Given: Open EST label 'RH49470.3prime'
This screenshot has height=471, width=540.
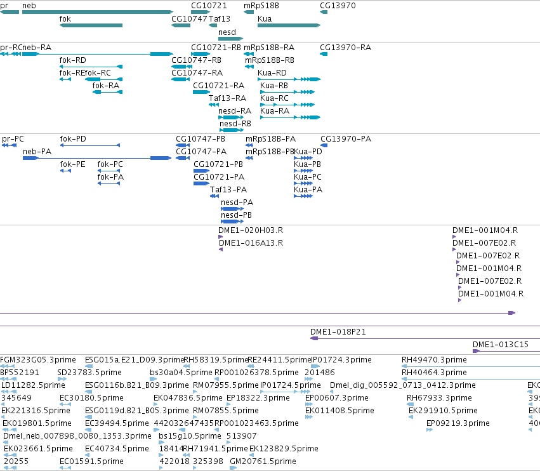Looking at the screenshot, I should point(434,359).
